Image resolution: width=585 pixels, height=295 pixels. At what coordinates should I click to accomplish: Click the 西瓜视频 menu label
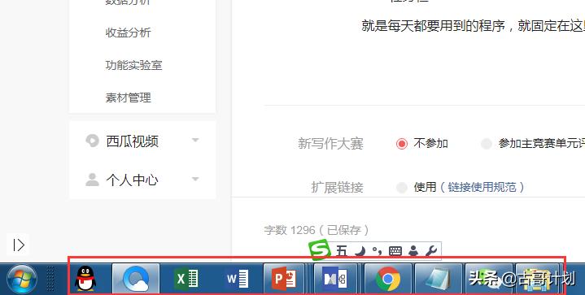pyautogui.click(x=133, y=141)
